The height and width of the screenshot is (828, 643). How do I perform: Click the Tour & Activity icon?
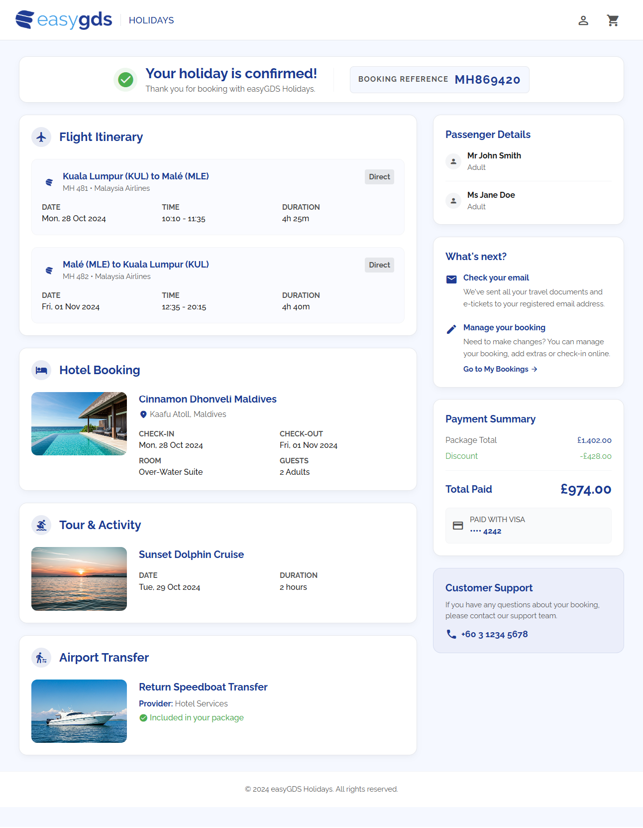(41, 525)
